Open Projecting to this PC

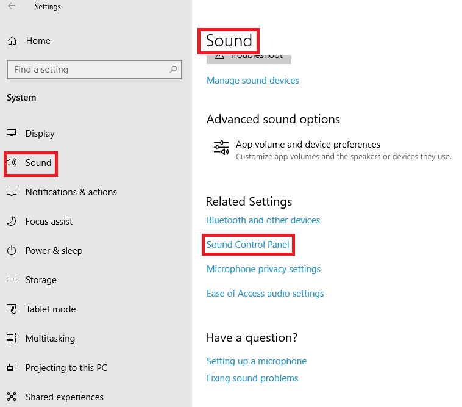click(66, 368)
